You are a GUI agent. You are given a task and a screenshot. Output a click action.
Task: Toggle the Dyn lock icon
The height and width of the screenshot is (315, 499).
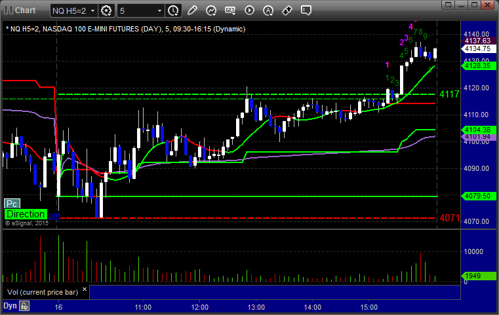[24, 306]
